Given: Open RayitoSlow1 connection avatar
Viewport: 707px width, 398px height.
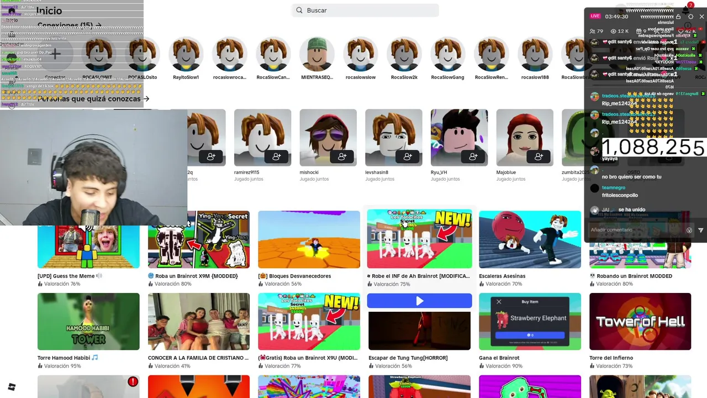Looking at the screenshot, I should [x=186, y=54].
